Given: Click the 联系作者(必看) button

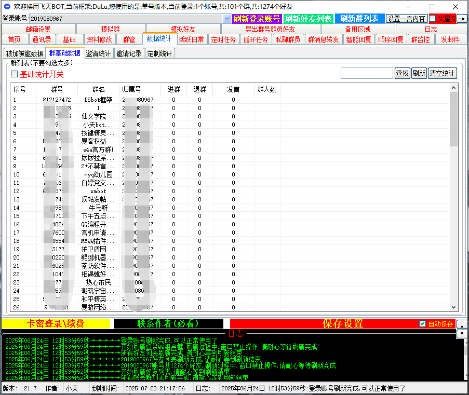Looking at the screenshot, I should 168,323.
